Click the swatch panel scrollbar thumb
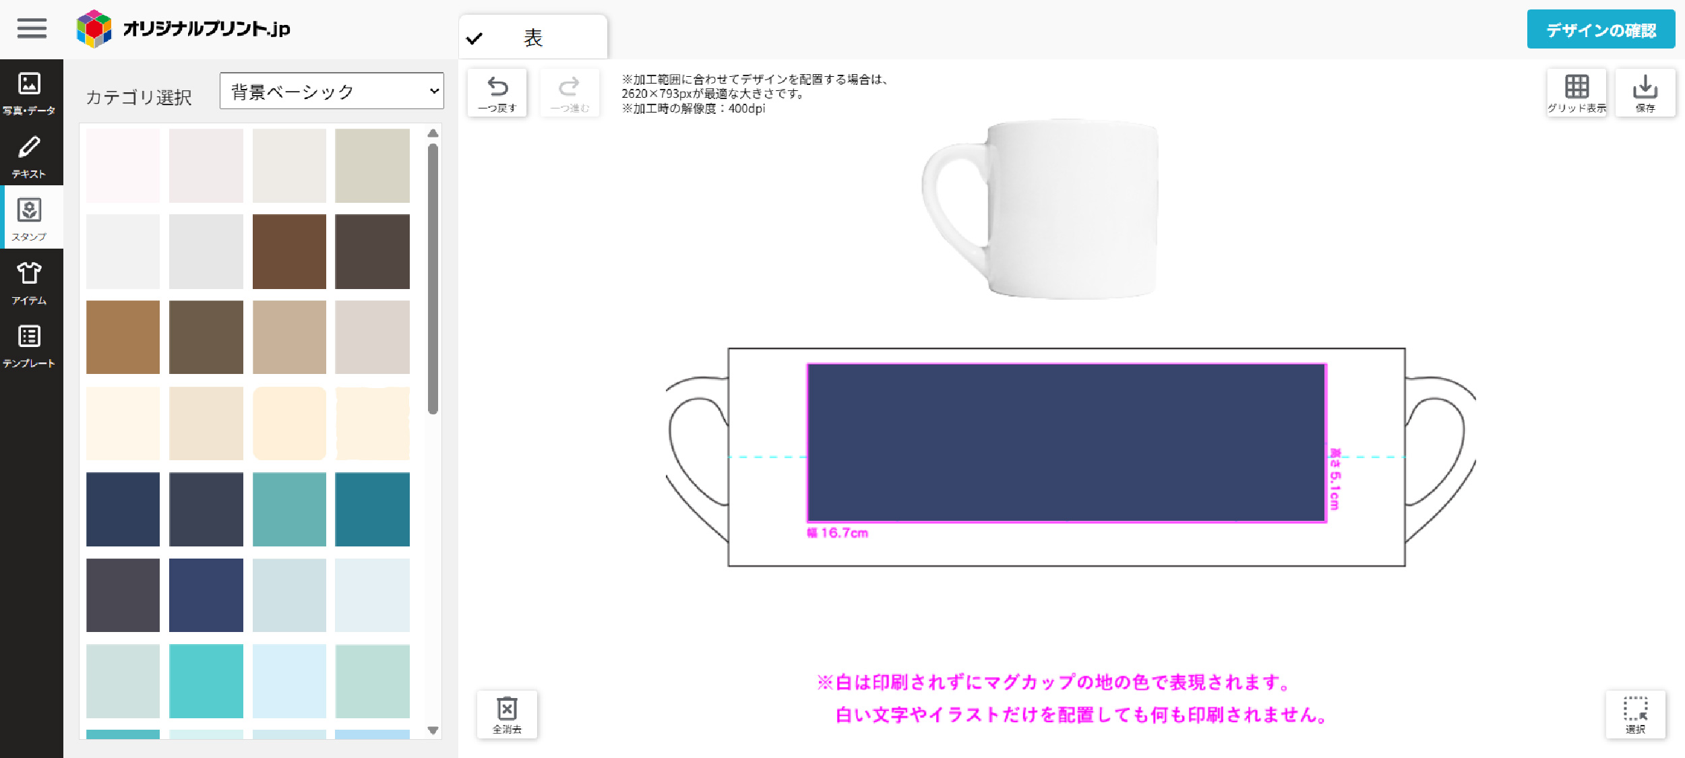Image resolution: width=1685 pixels, height=758 pixels. click(433, 278)
